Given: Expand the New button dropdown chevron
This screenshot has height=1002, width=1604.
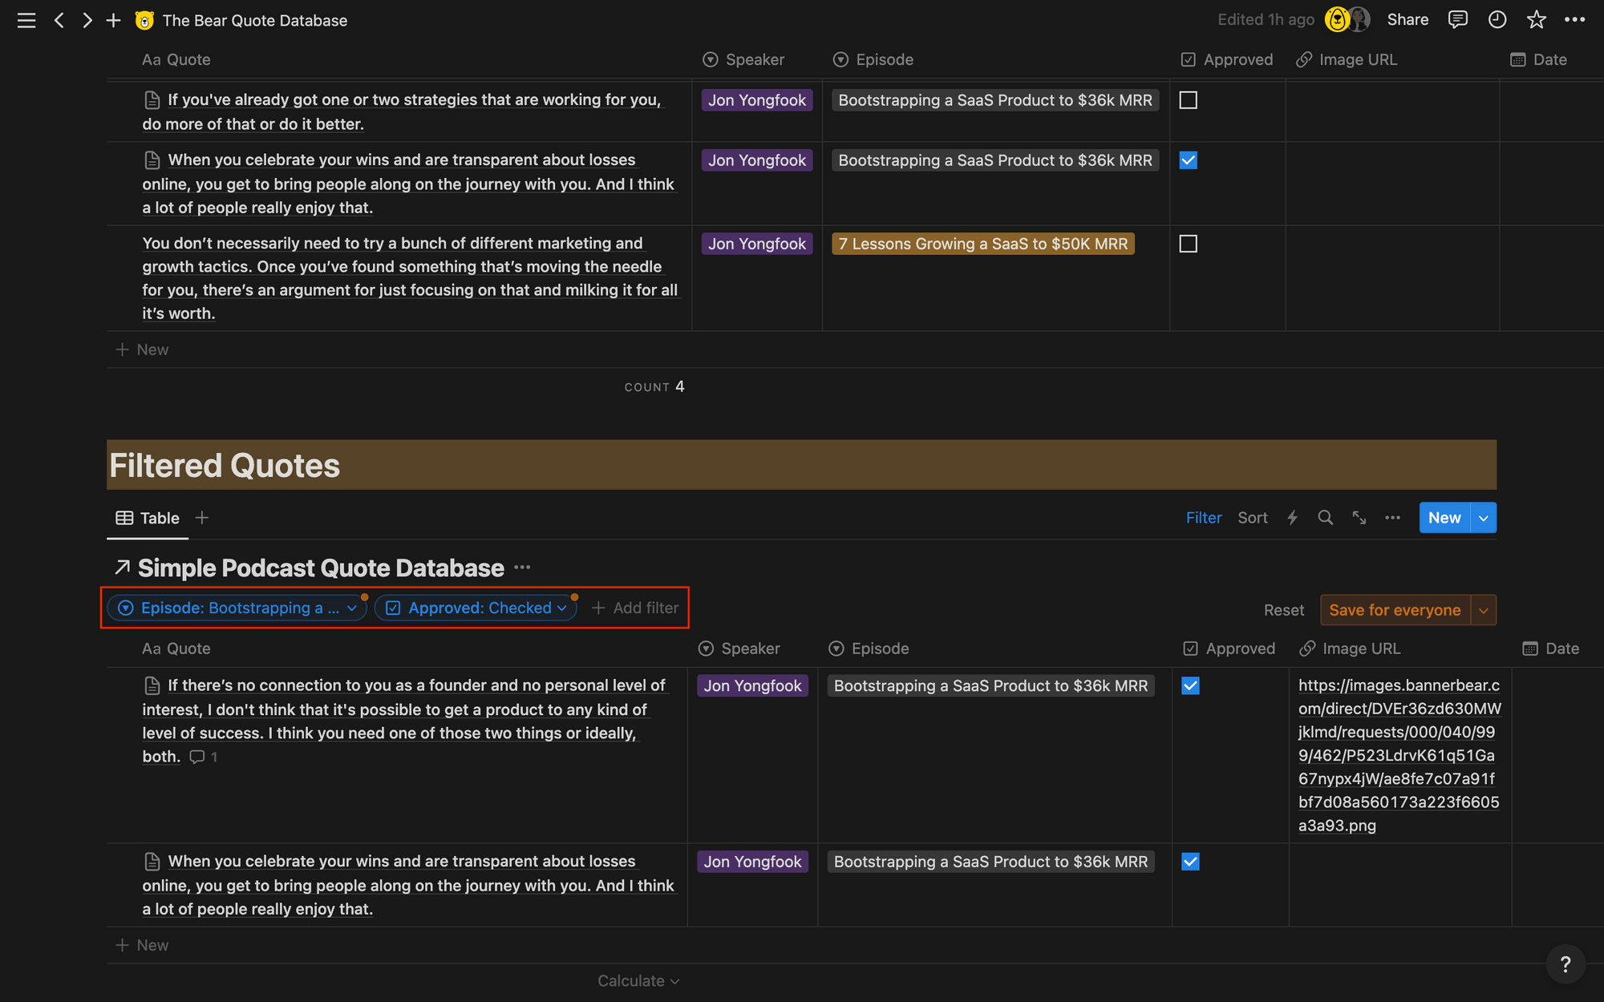Looking at the screenshot, I should pos(1483,518).
